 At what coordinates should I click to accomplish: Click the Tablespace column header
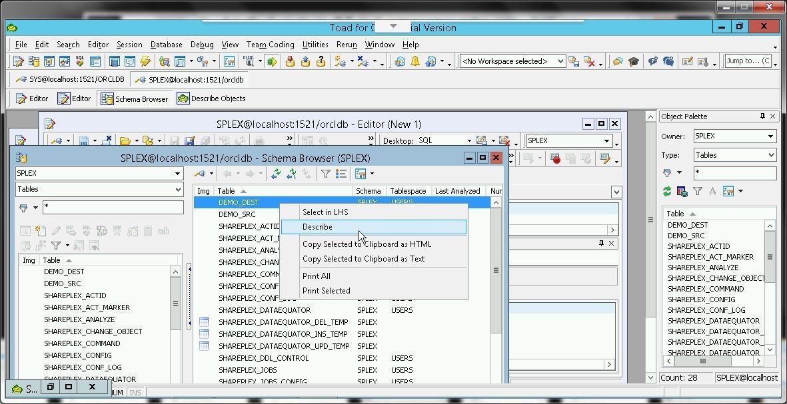pyautogui.click(x=409, y=191)
